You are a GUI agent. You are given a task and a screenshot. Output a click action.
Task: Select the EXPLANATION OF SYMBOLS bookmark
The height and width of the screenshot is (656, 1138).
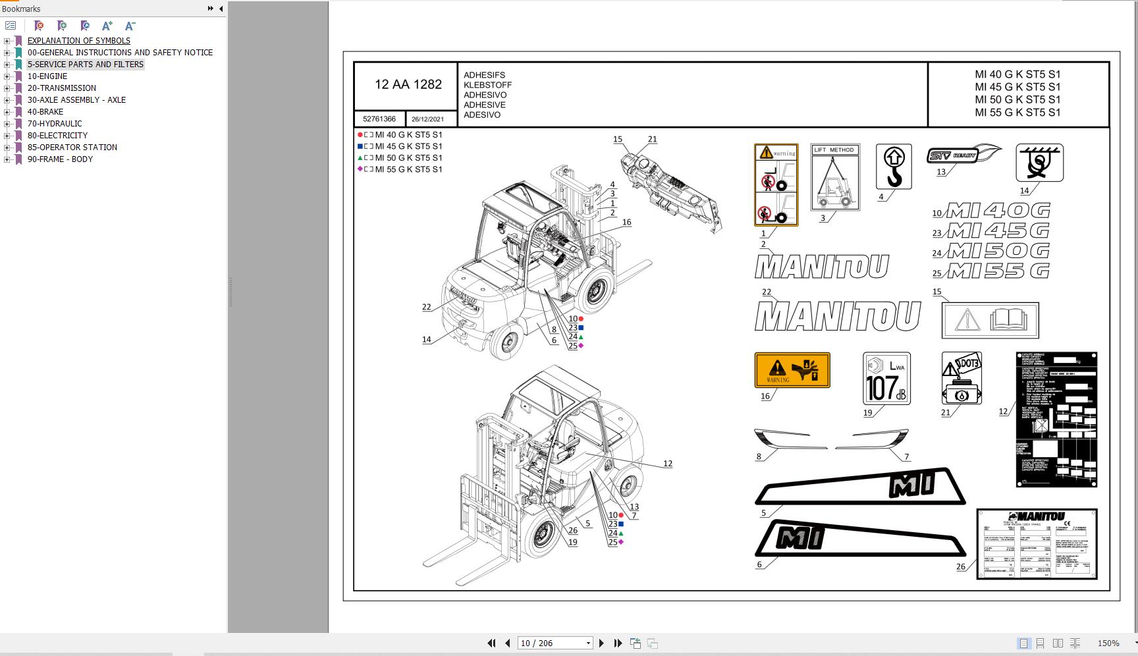tap(78, 40)
